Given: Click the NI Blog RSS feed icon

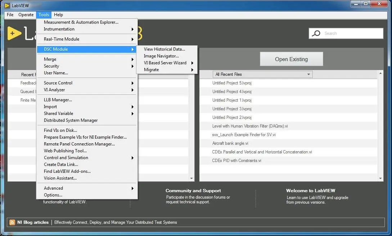Looking at the screenshot, I should pyautogui.click(x=12, y=222).
